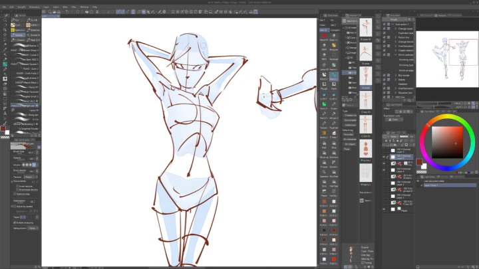This screenshot has width=479, height=269.
Task: Switch to the Navigator tab
Action: pos(440,15)
